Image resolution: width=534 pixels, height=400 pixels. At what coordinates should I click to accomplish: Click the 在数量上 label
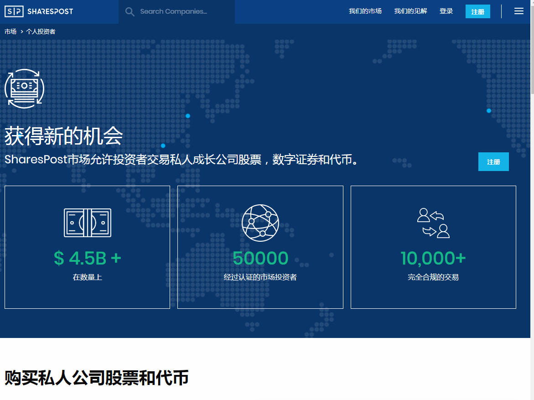[x=88, y=277]
